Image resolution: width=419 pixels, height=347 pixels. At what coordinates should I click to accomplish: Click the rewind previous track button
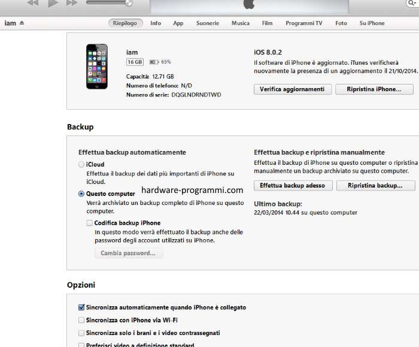[33, 3]
